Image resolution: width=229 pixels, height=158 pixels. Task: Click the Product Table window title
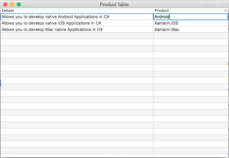coord(114,4)
